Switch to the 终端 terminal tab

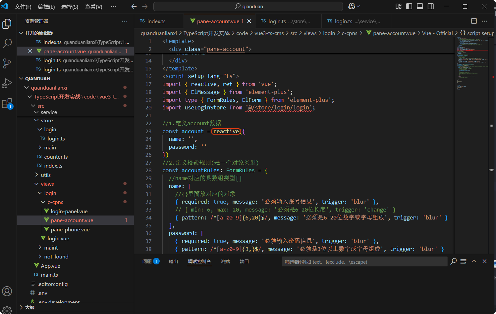225,261
